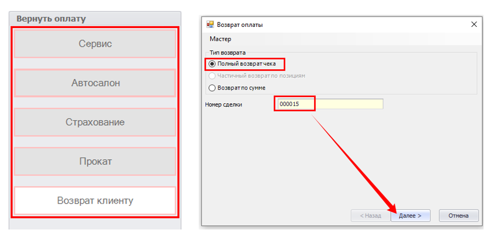Choose the Страхование option

95,122
